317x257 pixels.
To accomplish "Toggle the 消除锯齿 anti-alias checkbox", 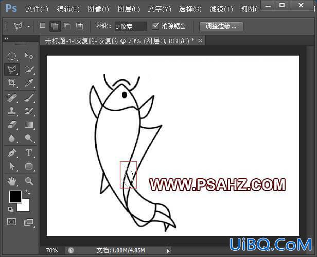I will [x=155, y=26].
